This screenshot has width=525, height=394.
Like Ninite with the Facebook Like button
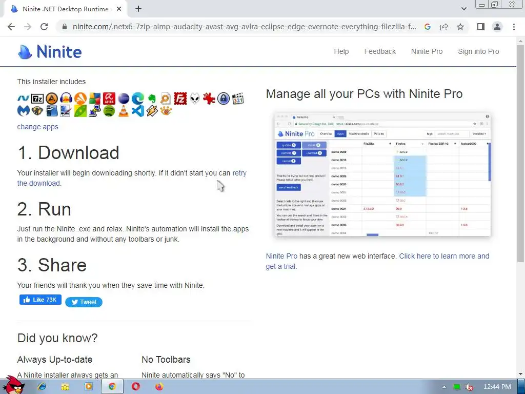(41, 300)
